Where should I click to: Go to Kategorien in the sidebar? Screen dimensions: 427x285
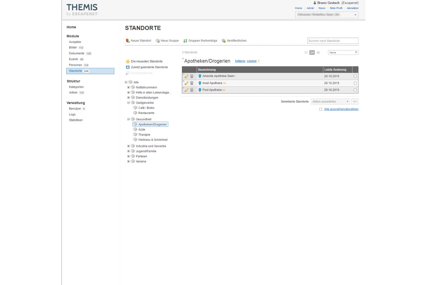point(76,87)
